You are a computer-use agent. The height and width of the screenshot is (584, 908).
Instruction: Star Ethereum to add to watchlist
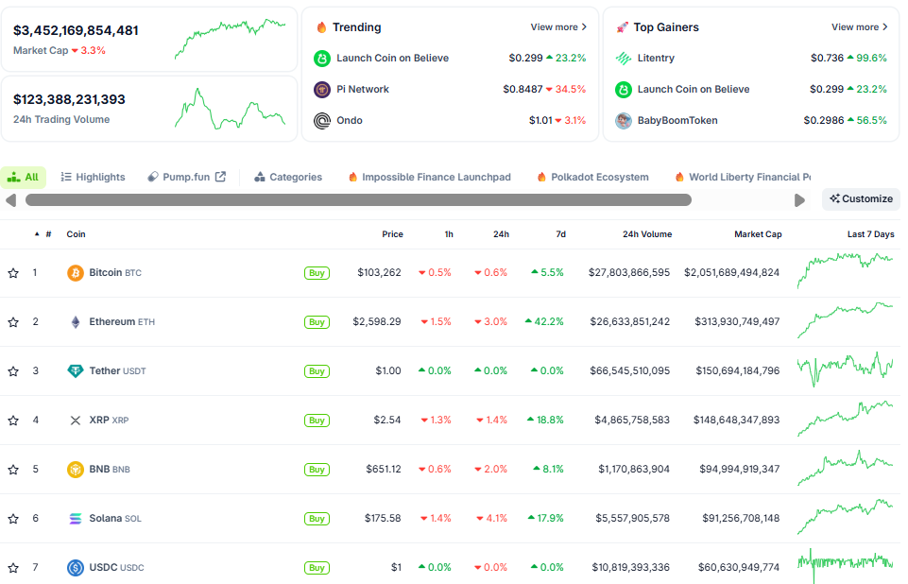[x=13, y=322]
